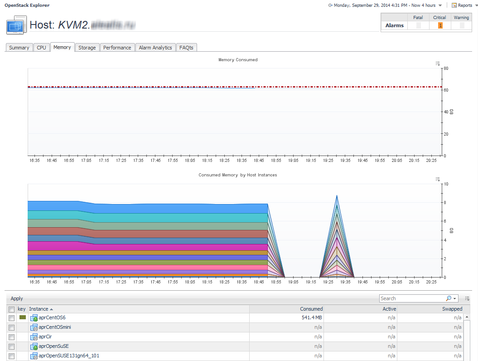Expand the search options dropdown arrow
Screen dimensions: 478x361
455,298
